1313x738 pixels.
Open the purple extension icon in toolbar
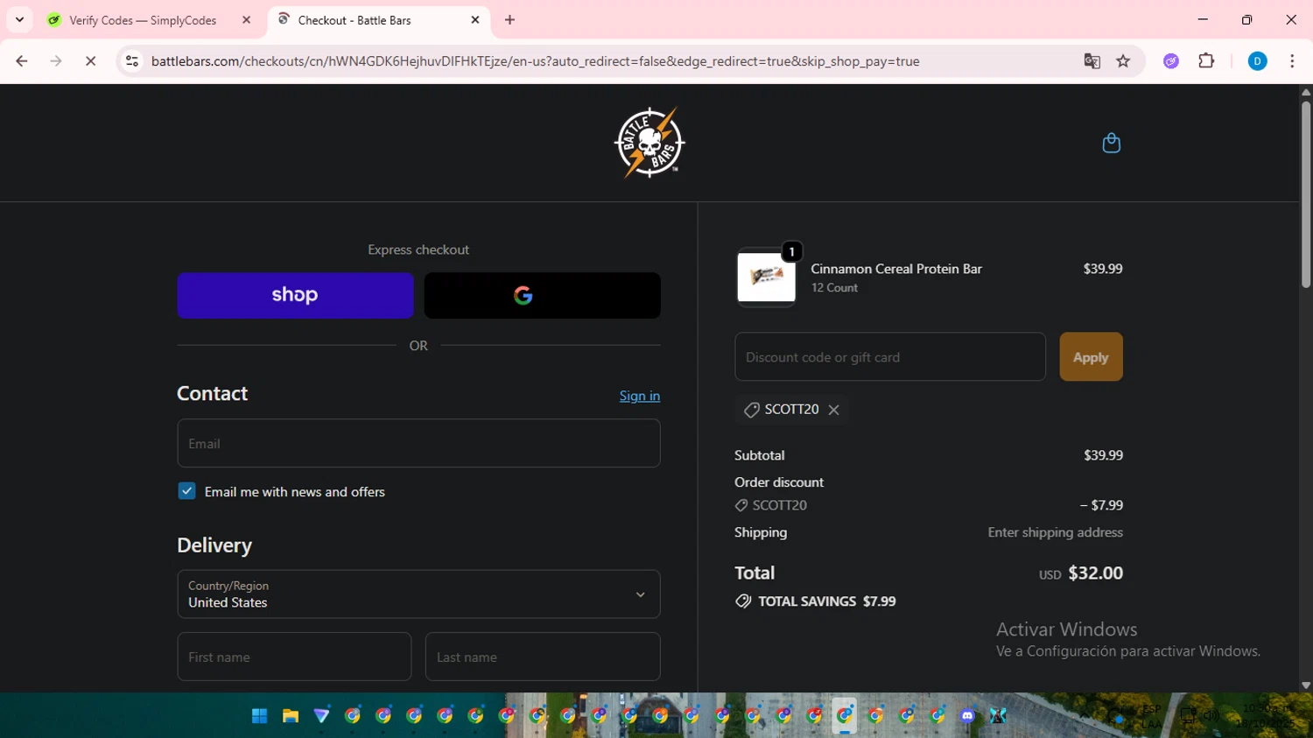pyautogui.click(x=1171, y=61)
